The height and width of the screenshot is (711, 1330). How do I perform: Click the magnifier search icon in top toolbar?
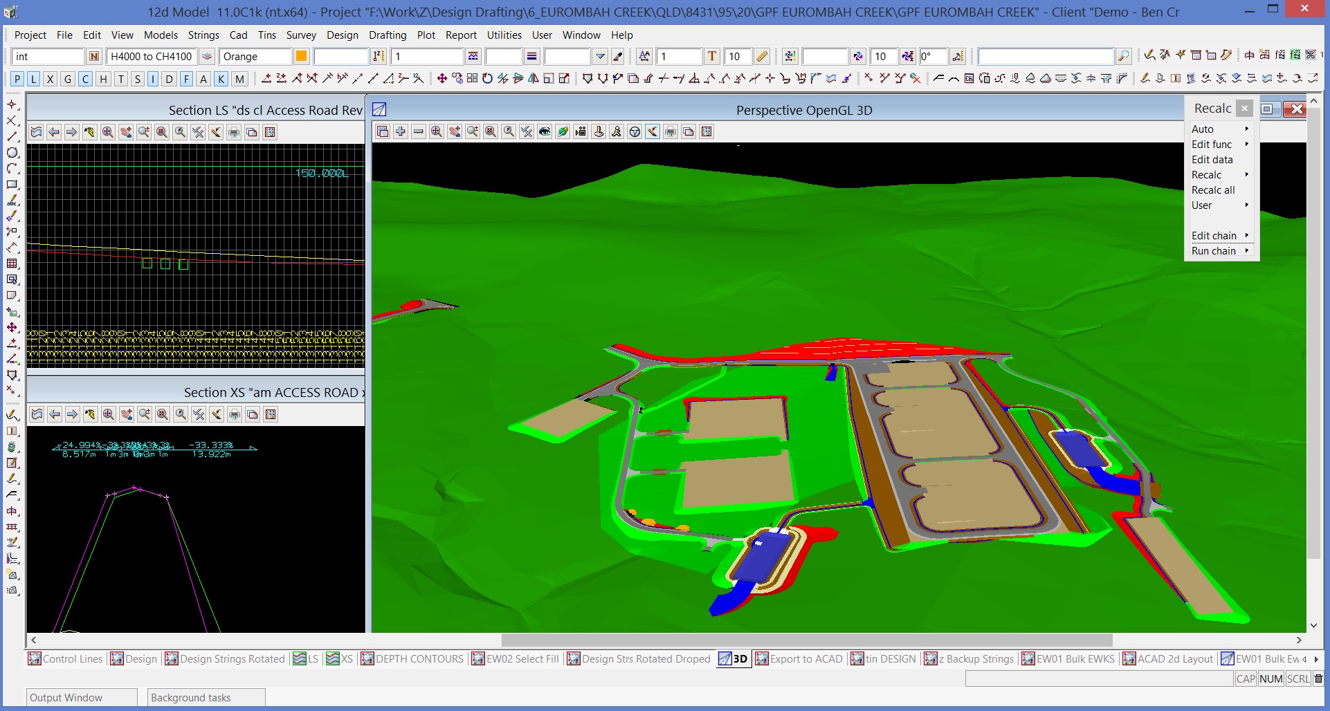pyautogui.click(x=1124, y=57)
